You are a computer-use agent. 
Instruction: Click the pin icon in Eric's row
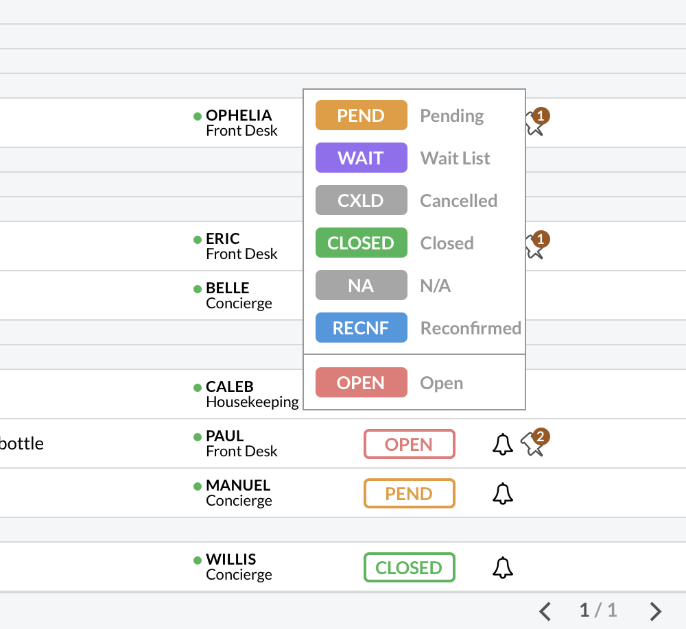(534, 249)
